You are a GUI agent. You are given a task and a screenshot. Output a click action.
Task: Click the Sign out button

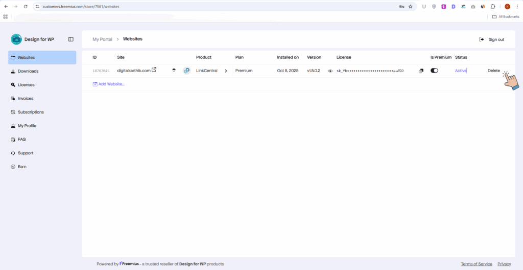pos(492,39)
